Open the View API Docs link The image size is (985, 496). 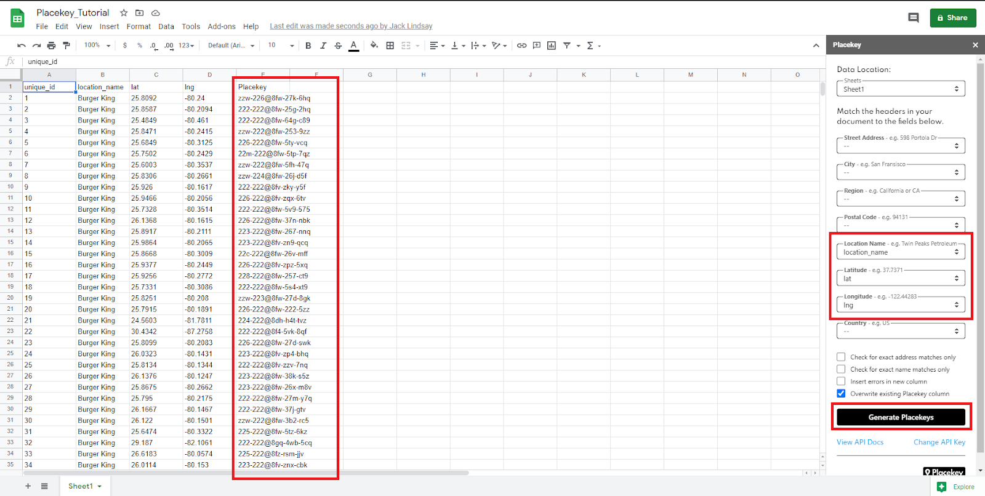pos(860,442)
